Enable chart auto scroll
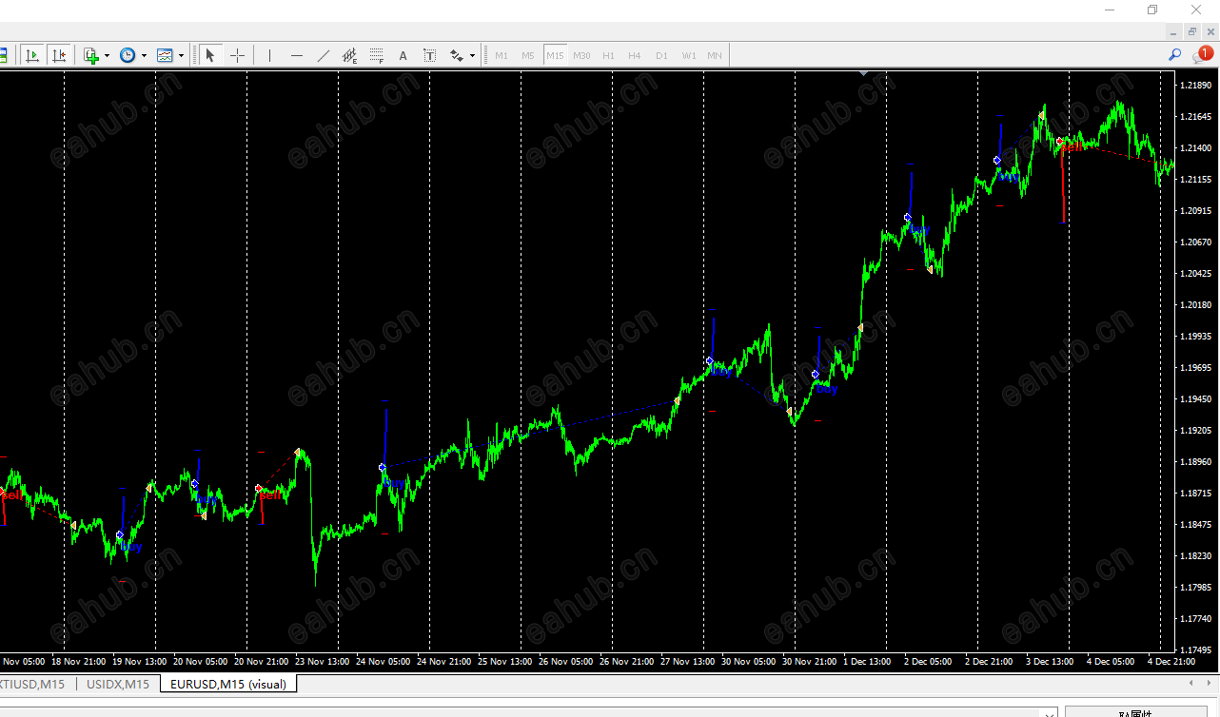The image size is (1220, 717). (33, 55)
